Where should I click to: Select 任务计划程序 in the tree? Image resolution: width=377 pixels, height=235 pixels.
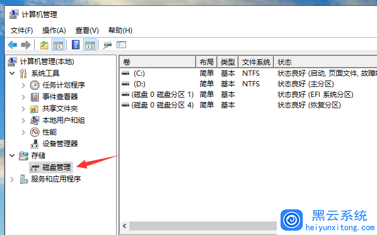click(x=64, y=85)
